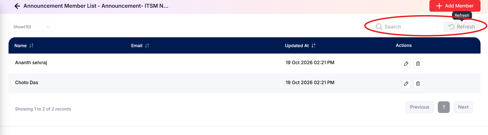Go to Previous page
Viewport: 488px width, 135px height.
[420, 107]
